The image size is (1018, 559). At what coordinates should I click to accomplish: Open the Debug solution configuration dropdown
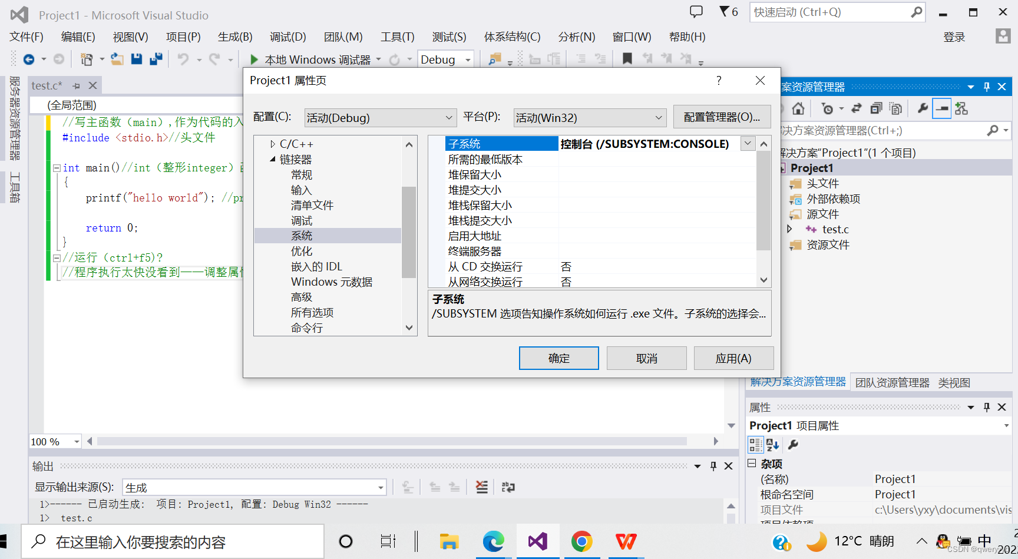pyautogui.click(x=446, y=59)
